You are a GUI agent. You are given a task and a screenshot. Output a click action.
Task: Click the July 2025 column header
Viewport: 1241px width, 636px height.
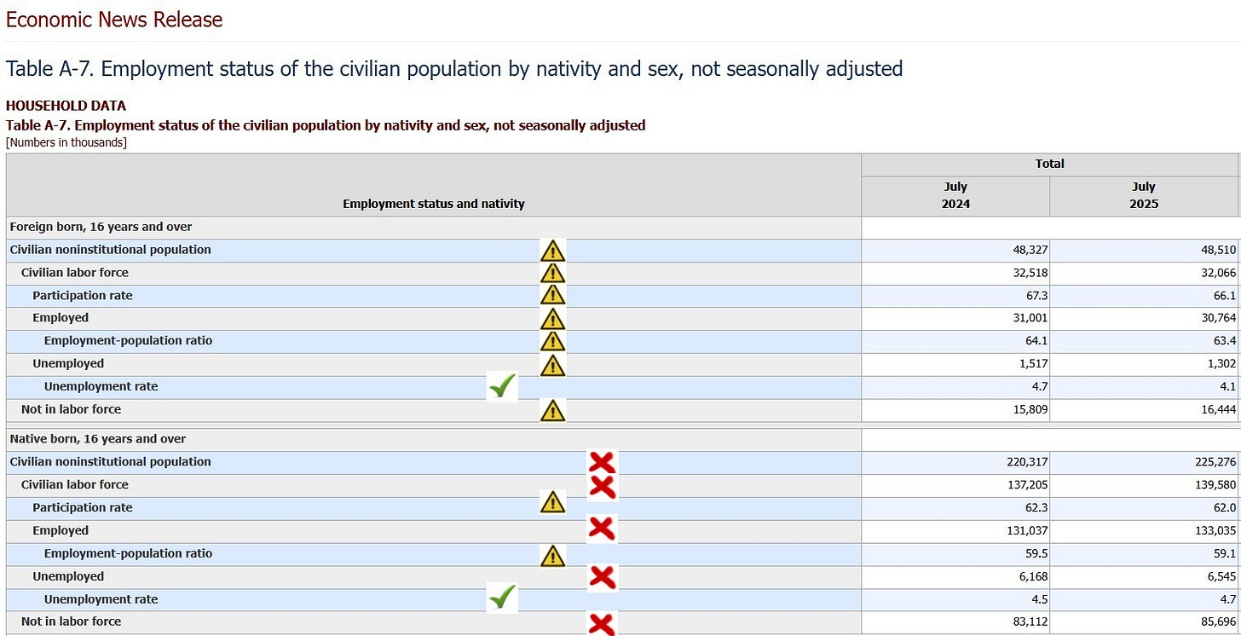(x=1143, y=195)
